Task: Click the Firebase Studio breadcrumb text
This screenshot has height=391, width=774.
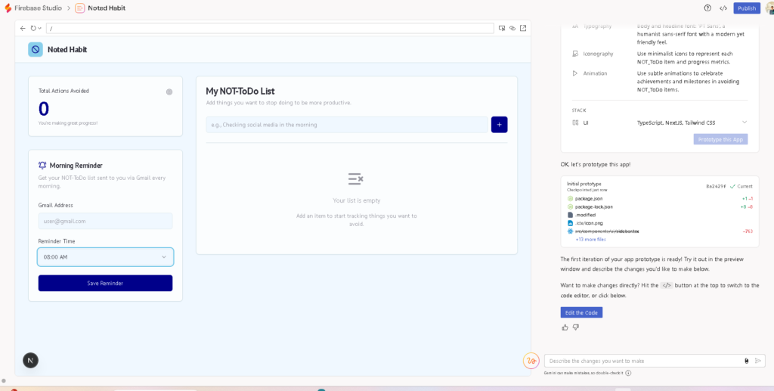Action: pos(38,8)
